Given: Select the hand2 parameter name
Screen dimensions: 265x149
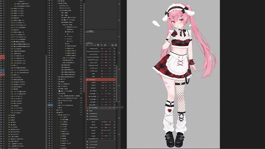Looking at the screenshot, I should [x=93, y=125].
